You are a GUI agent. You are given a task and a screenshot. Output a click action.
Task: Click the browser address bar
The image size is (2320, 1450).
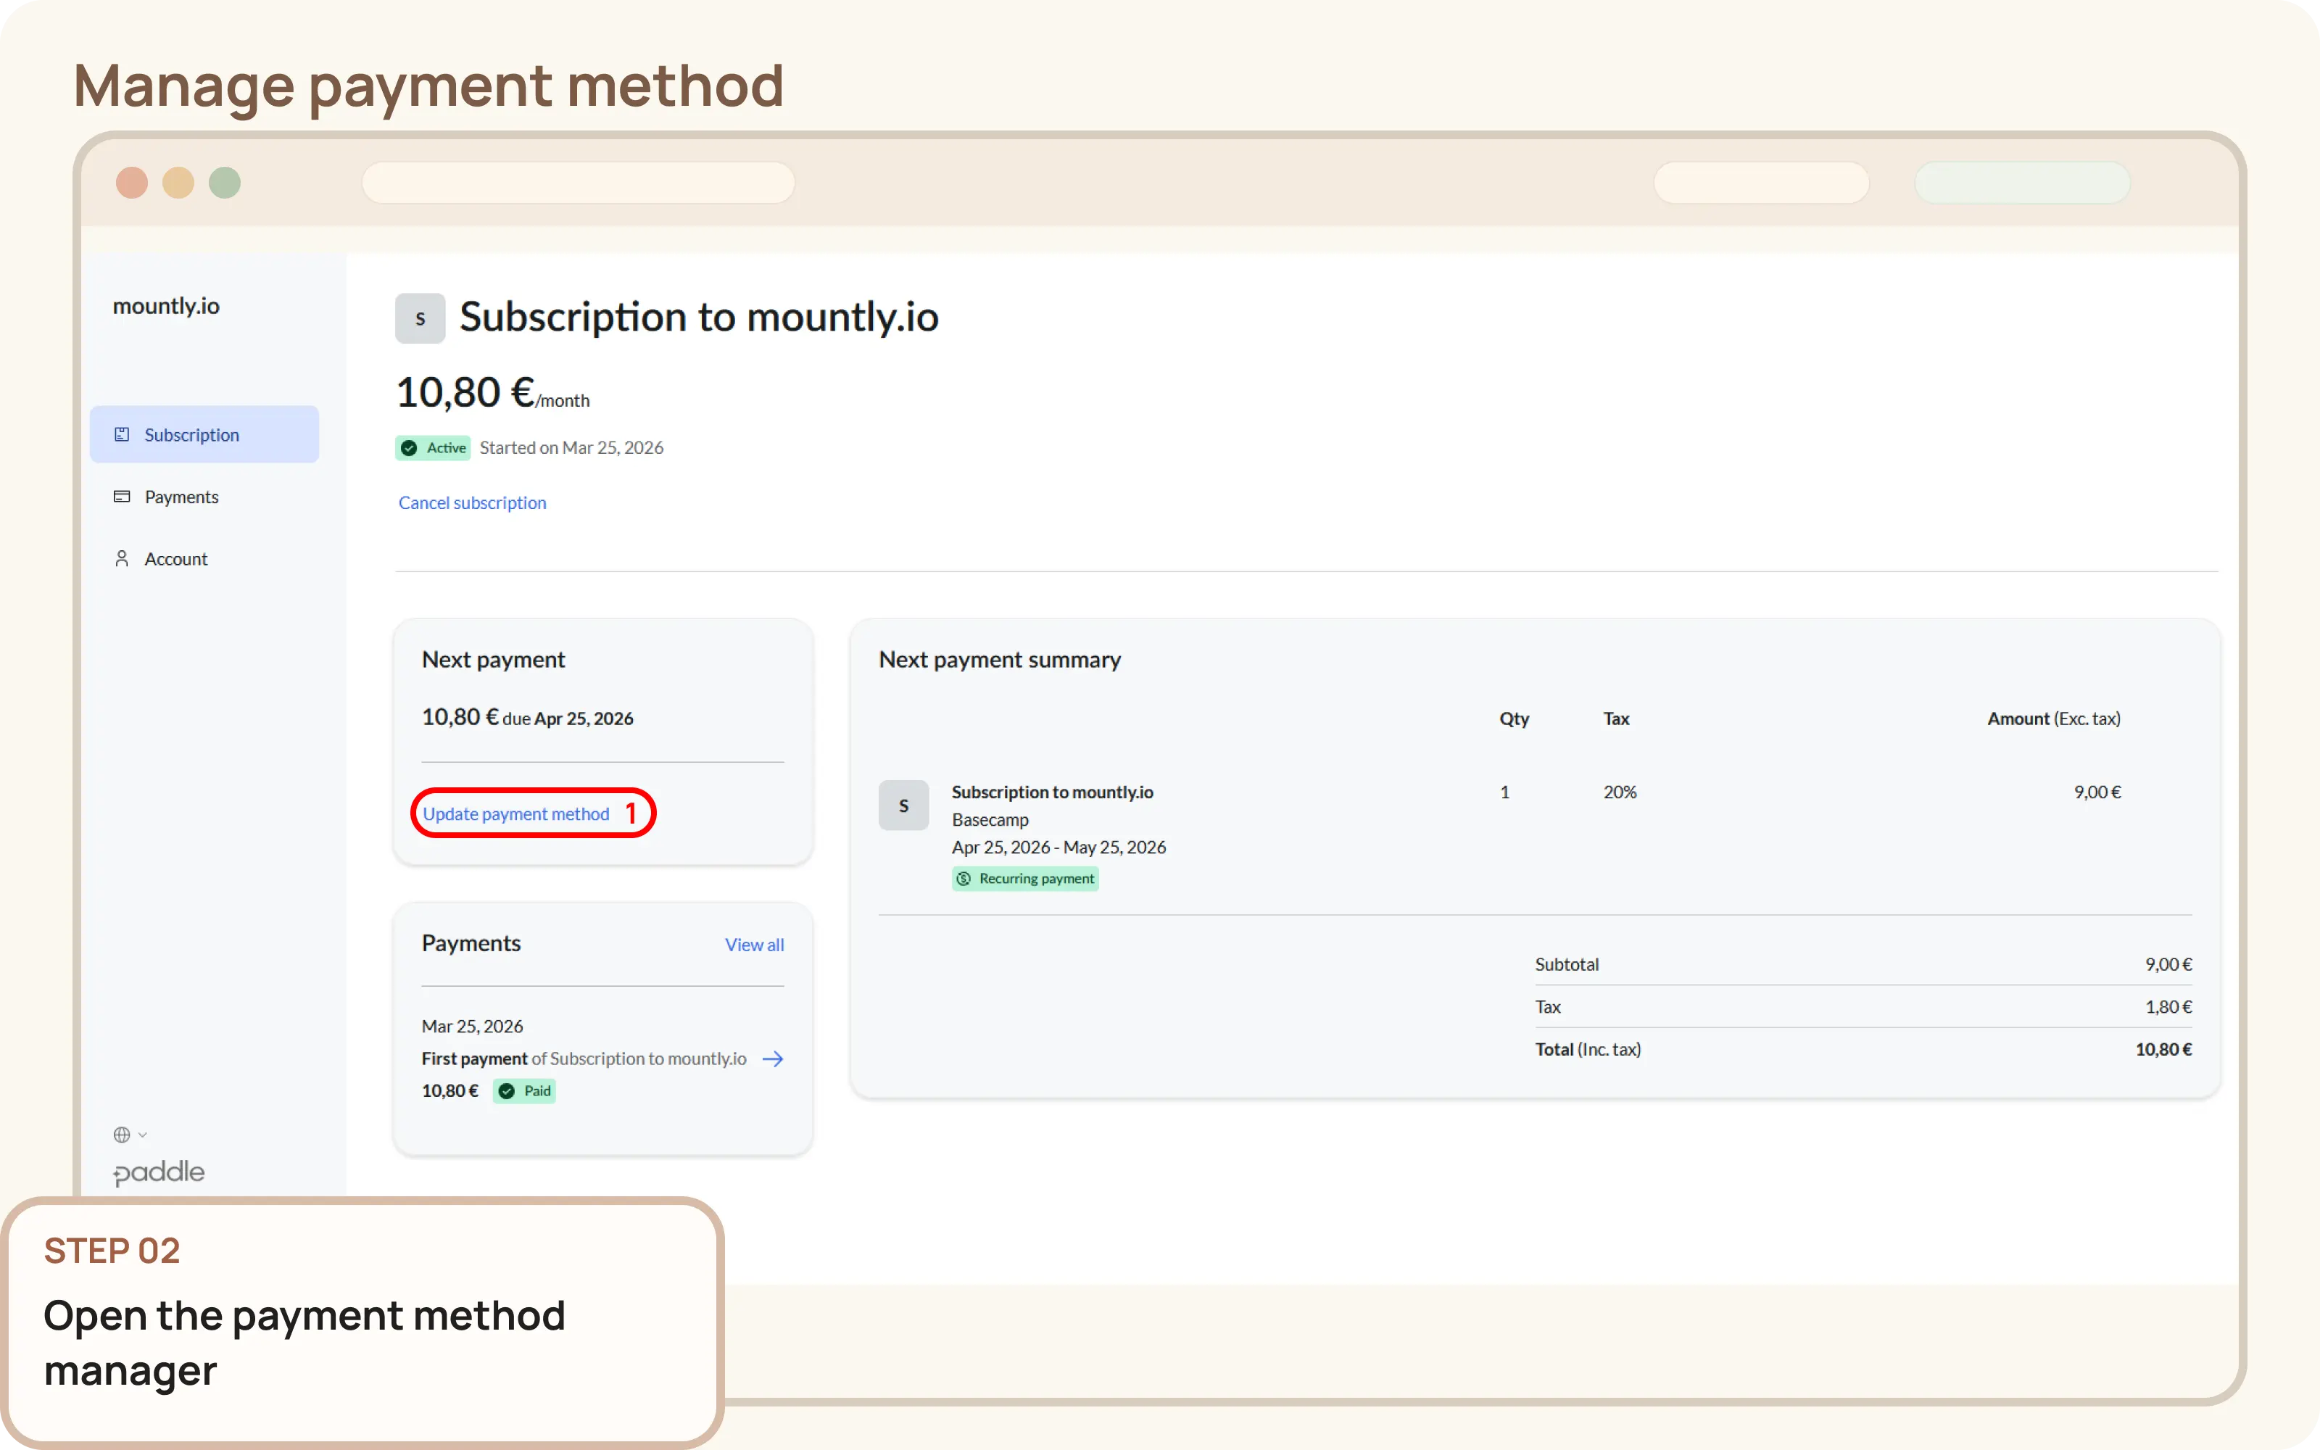point(578,182)
